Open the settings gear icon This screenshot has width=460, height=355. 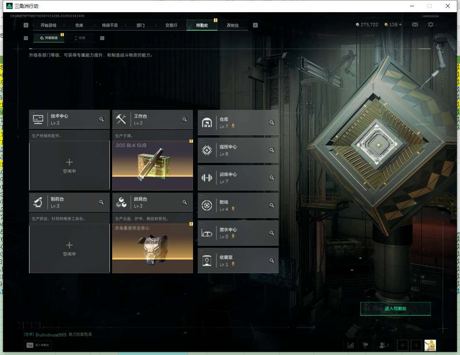(x=430, y=25)
